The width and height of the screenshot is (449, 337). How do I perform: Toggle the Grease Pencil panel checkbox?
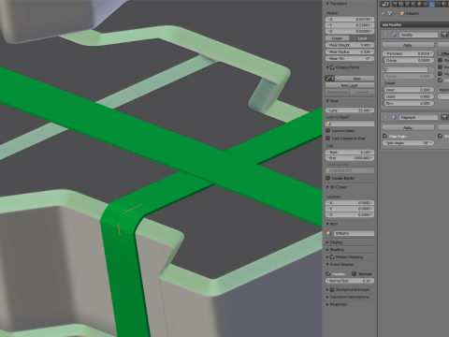(332, 67)
